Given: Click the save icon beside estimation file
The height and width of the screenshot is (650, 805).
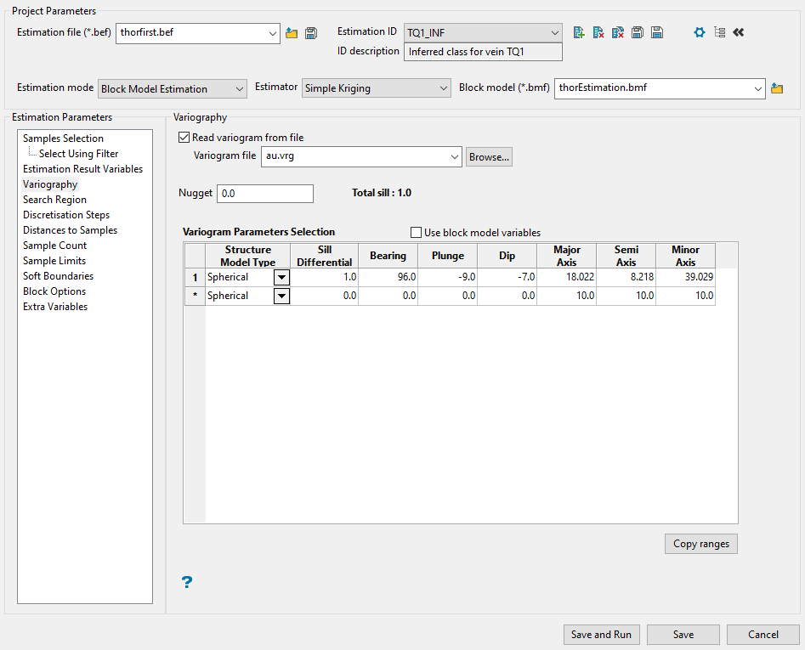Looking at the screenshot, I should point(311,33).
